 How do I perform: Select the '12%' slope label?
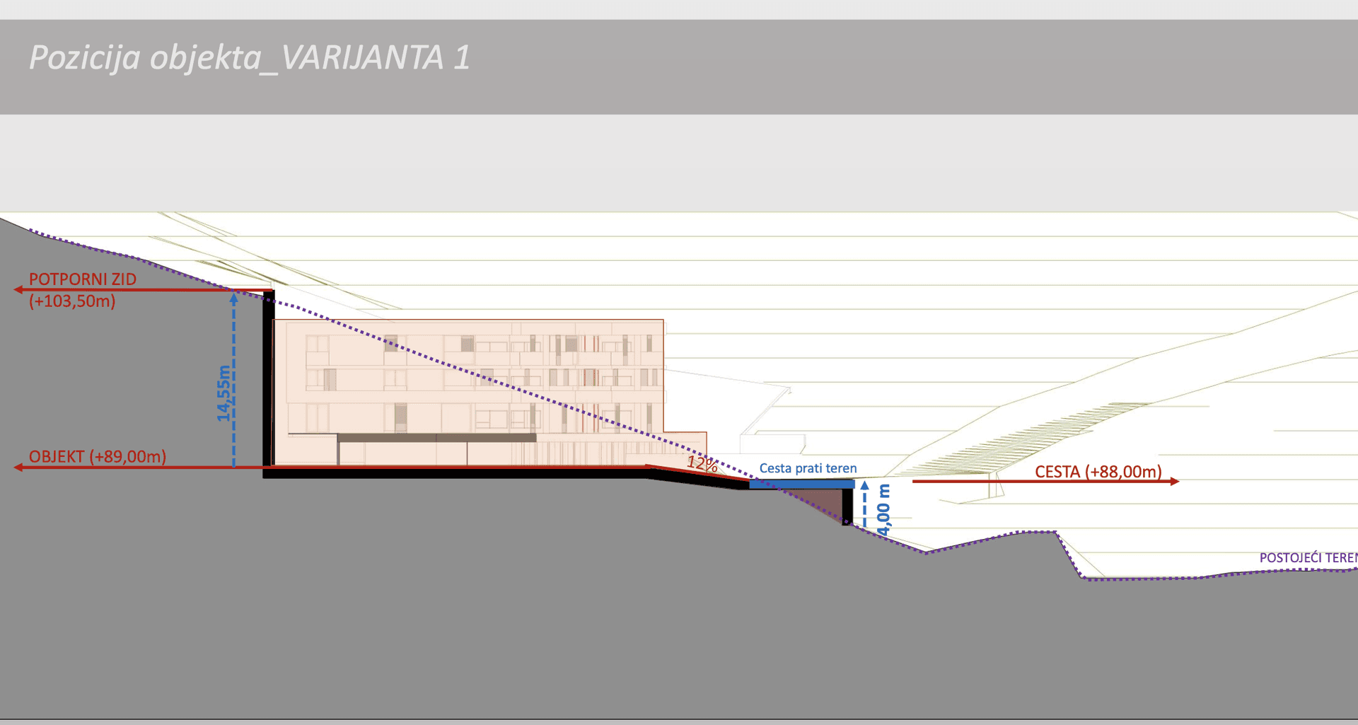tap(702, 464)
